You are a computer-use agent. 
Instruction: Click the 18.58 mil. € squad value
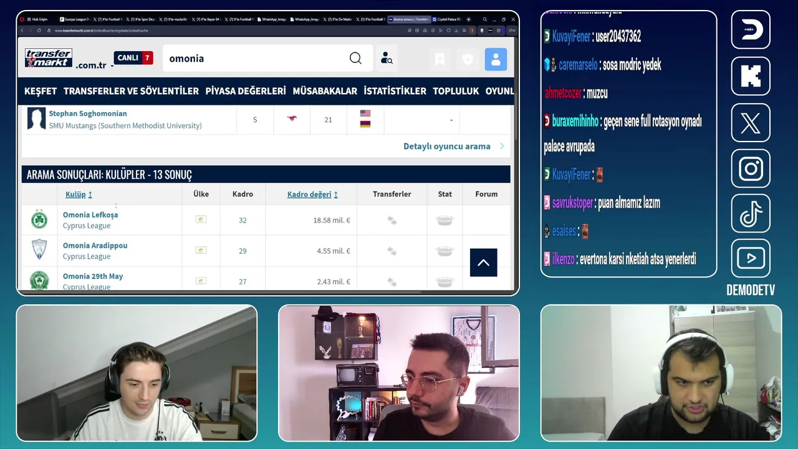[x=332, y=220]
